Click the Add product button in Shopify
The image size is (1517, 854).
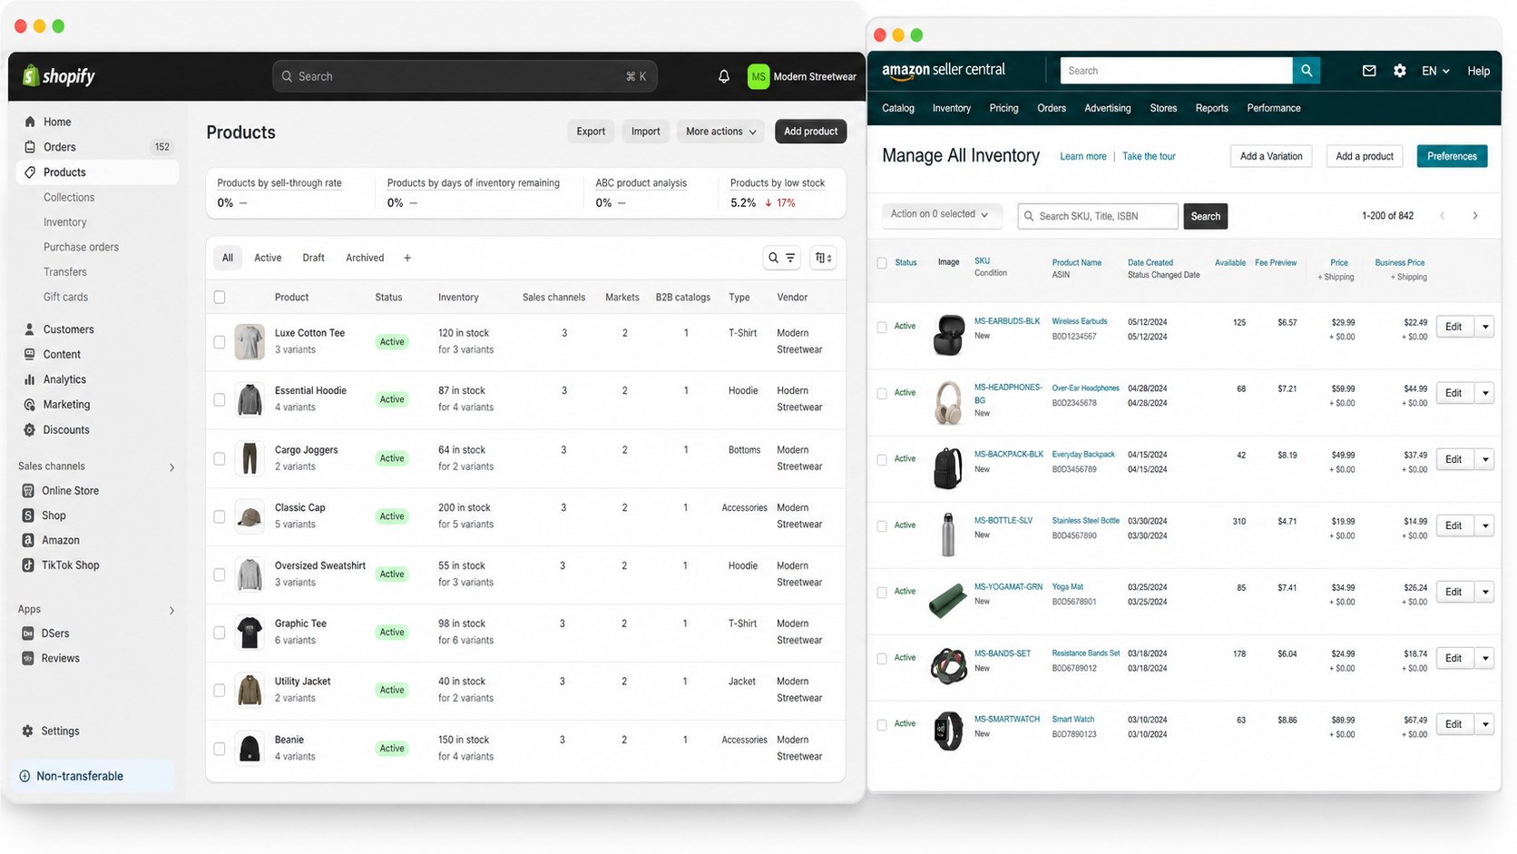811,132
